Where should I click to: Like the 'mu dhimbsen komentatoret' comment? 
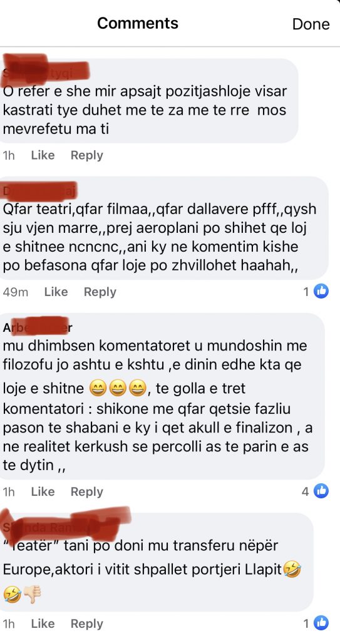(43, 491)
